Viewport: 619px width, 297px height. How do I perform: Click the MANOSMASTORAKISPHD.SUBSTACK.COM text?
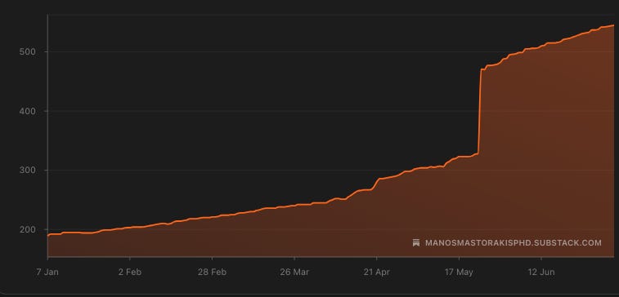pos(514,243)
